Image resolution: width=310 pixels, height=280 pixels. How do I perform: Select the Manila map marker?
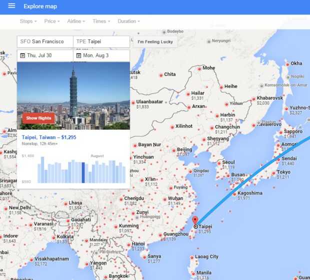[x=193, y=274]
